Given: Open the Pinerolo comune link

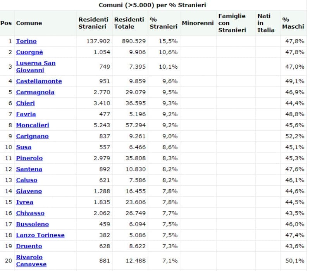Looking at the screenshot, I should [x=29, y=158].
